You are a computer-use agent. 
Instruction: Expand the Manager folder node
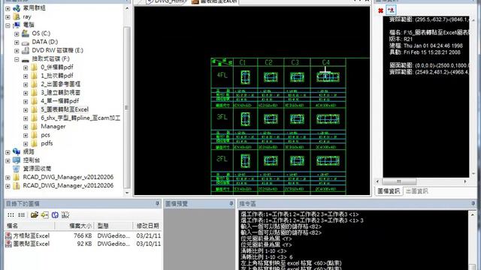[26, 127]
